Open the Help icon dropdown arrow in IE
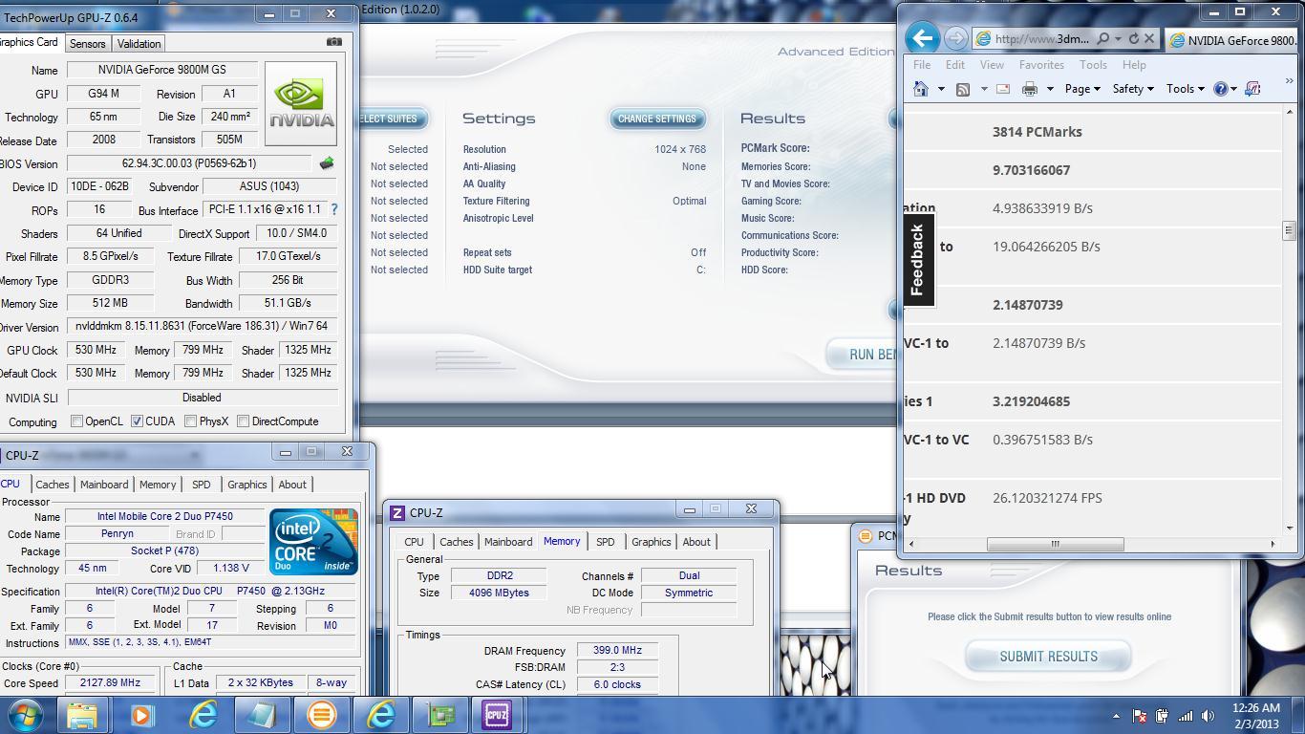 coord(1233,90)
